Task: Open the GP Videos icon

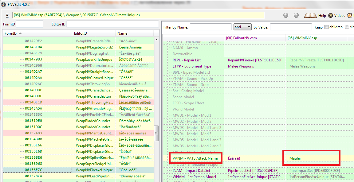Action: (x=331, y=15)
